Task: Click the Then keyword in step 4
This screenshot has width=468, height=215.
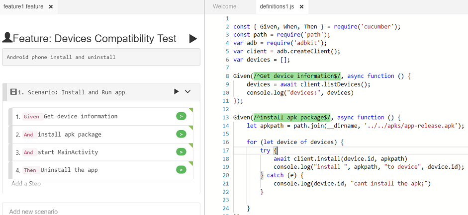Action: tap(30, 170)
